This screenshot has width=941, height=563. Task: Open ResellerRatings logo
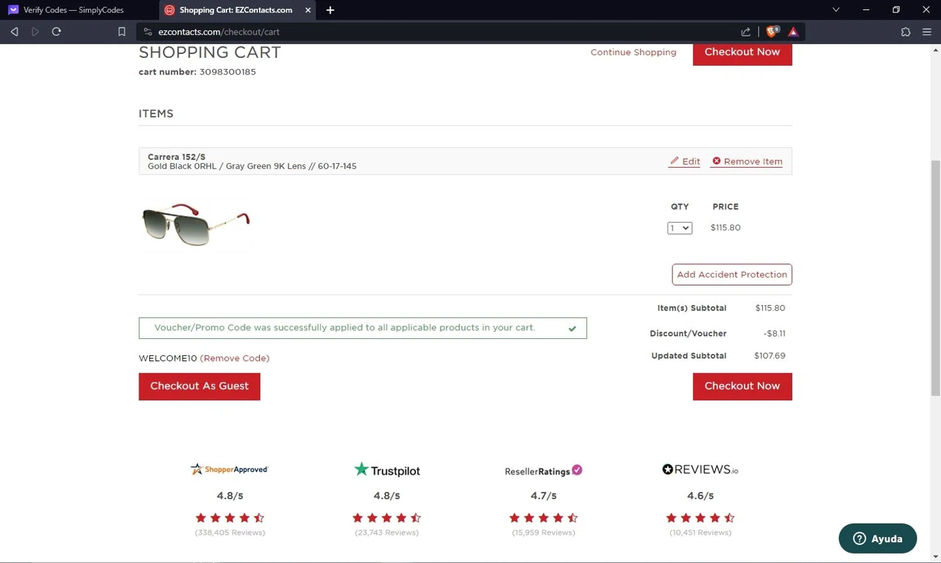tap(543, 471)
